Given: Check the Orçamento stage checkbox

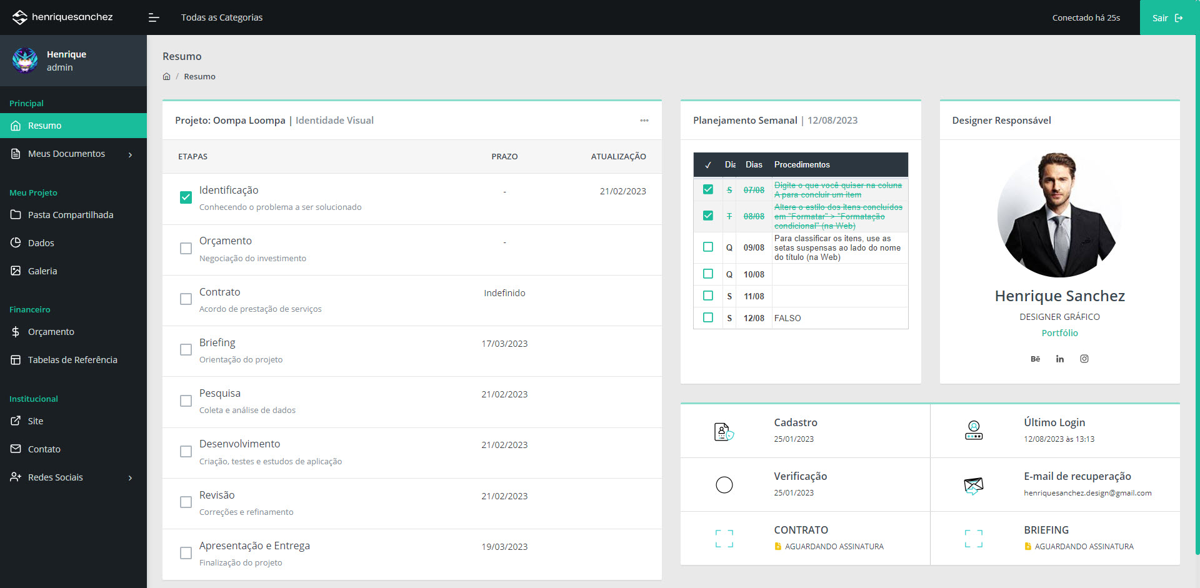Looking at the screenshot, I should pos(186,249).
